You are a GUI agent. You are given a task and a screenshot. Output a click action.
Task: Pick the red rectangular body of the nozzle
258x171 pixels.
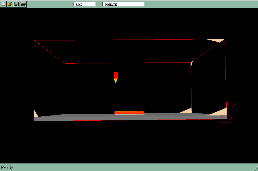[116, 75]
